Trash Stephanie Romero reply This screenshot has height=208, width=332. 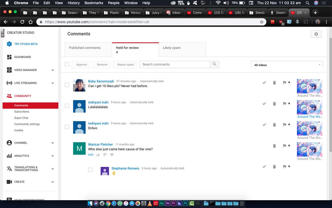tap(274, 167)
